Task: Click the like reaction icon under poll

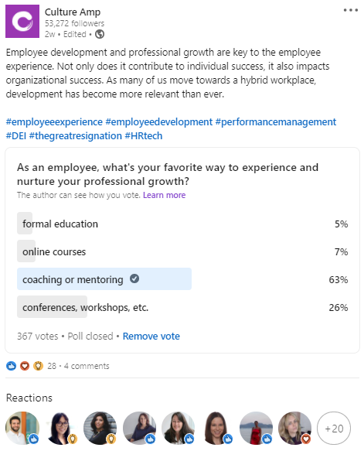Action: [11, 366]
